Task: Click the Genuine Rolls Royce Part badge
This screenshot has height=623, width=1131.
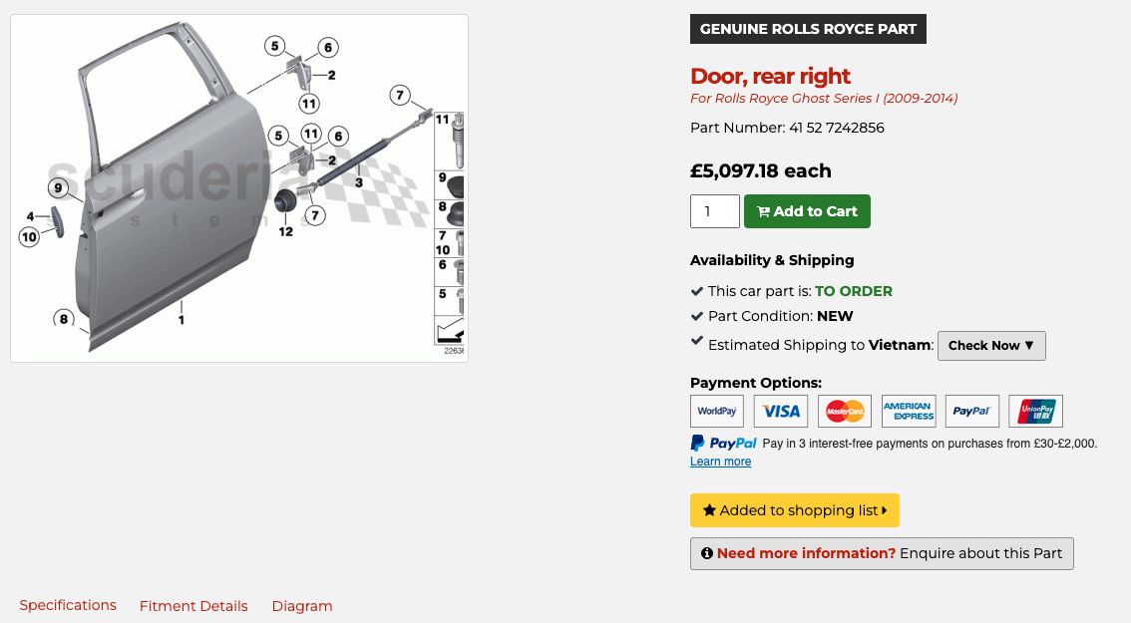Action: (x=808, y=29)
